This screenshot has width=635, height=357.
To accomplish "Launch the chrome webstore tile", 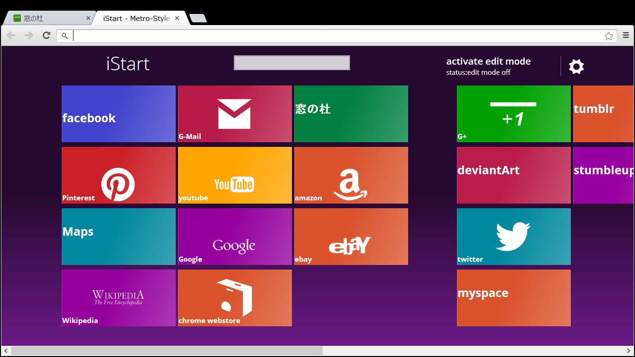I will pos(234,297).
